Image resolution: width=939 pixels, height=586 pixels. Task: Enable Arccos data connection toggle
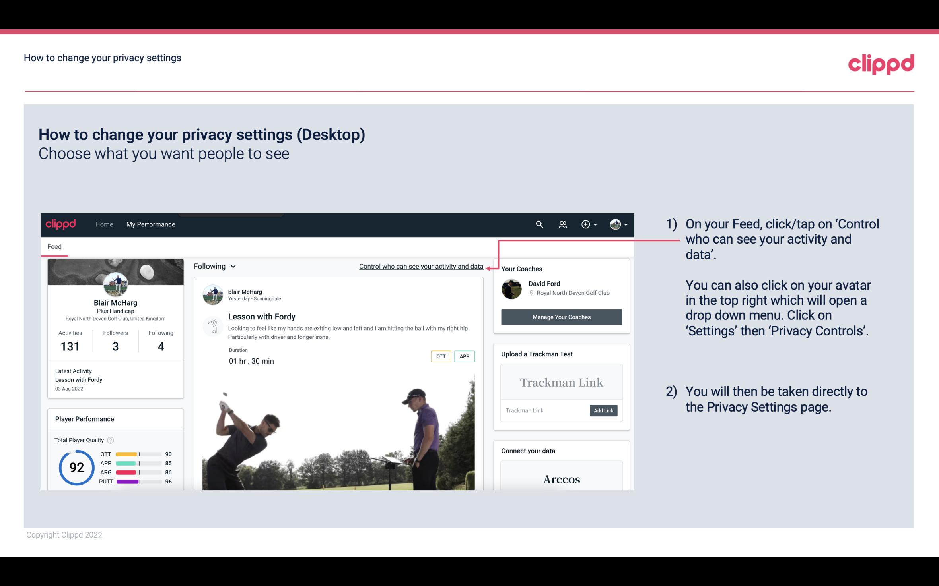pos(561,480)
